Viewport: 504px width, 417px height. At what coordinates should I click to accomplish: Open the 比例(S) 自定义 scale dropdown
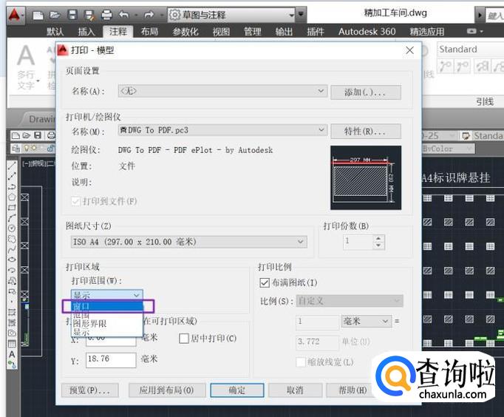[350, 301]
